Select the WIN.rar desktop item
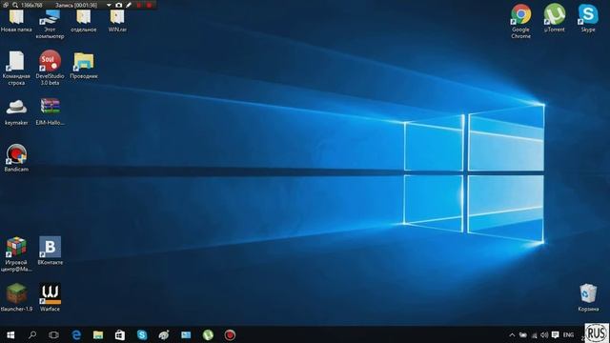Viewport: 610px width, 343px height. (x=117, y=21)
